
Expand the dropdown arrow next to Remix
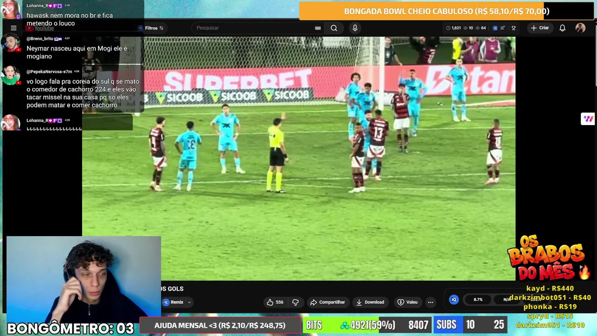click(189, 302)
